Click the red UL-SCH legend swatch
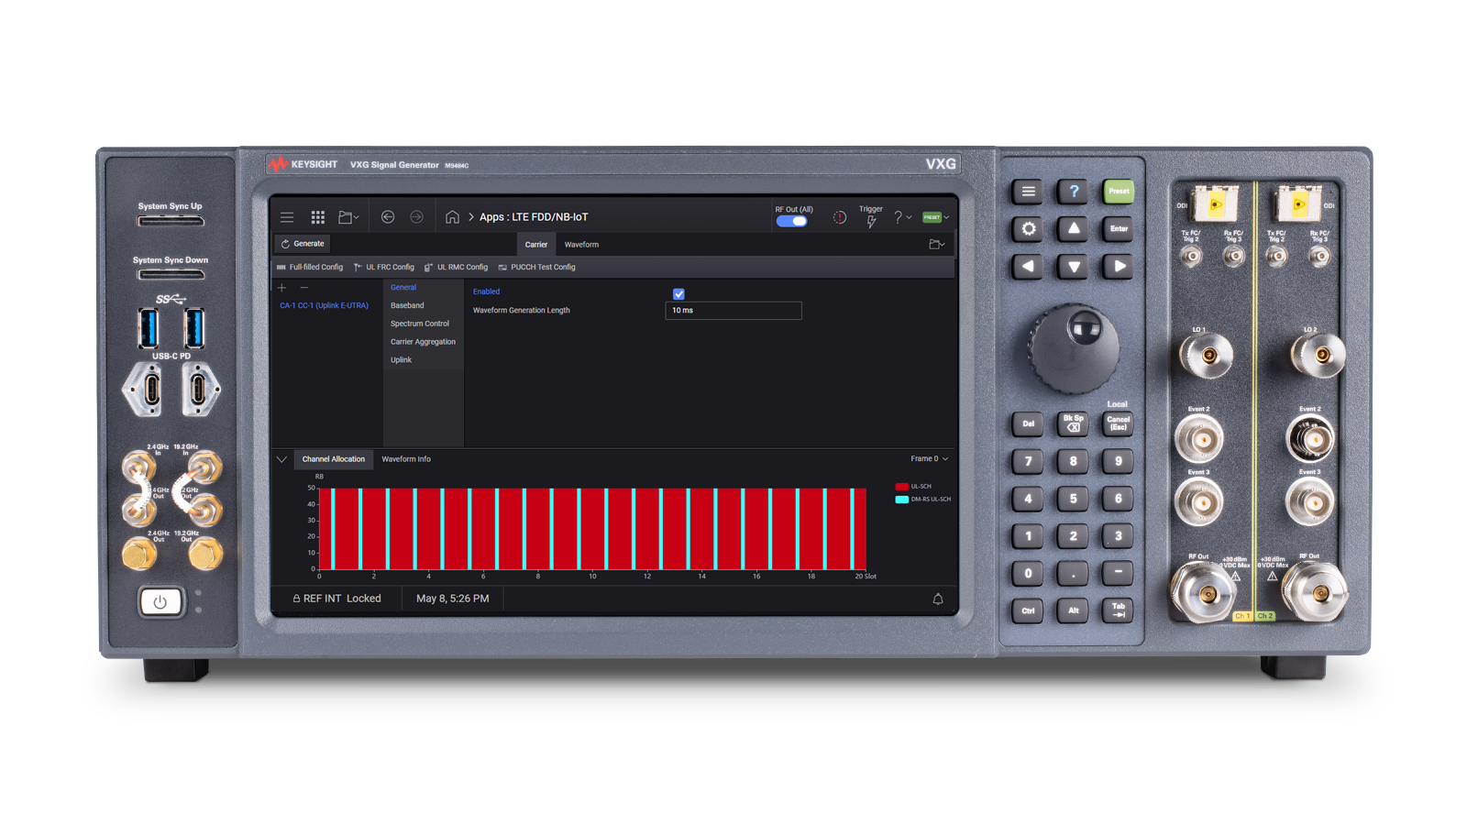 pos(901,487)
